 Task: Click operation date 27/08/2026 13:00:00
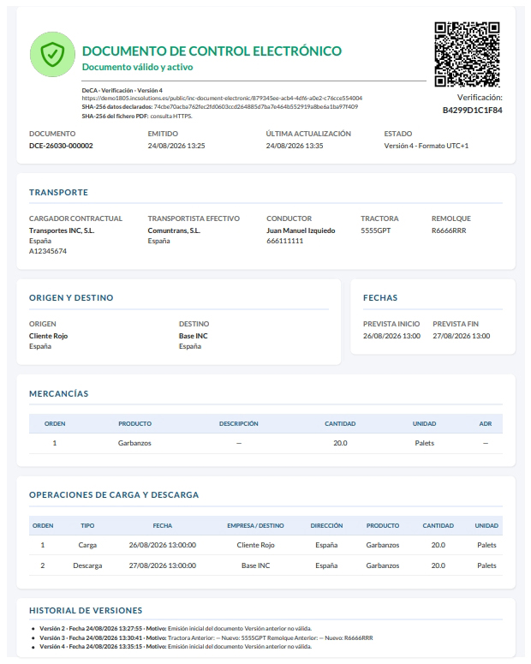(163, 565)
